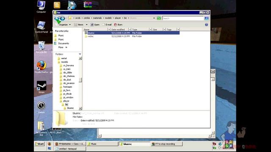
Task: Select pi_shrub in the folder tree
Action: 67,94
